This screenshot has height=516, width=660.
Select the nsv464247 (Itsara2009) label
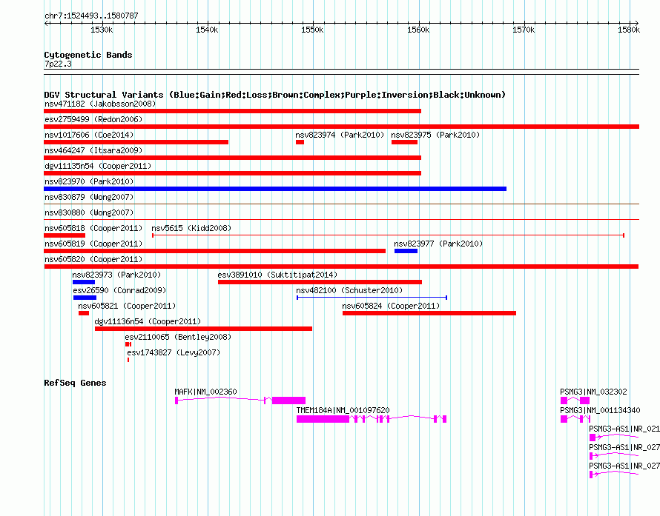point(93,150)
